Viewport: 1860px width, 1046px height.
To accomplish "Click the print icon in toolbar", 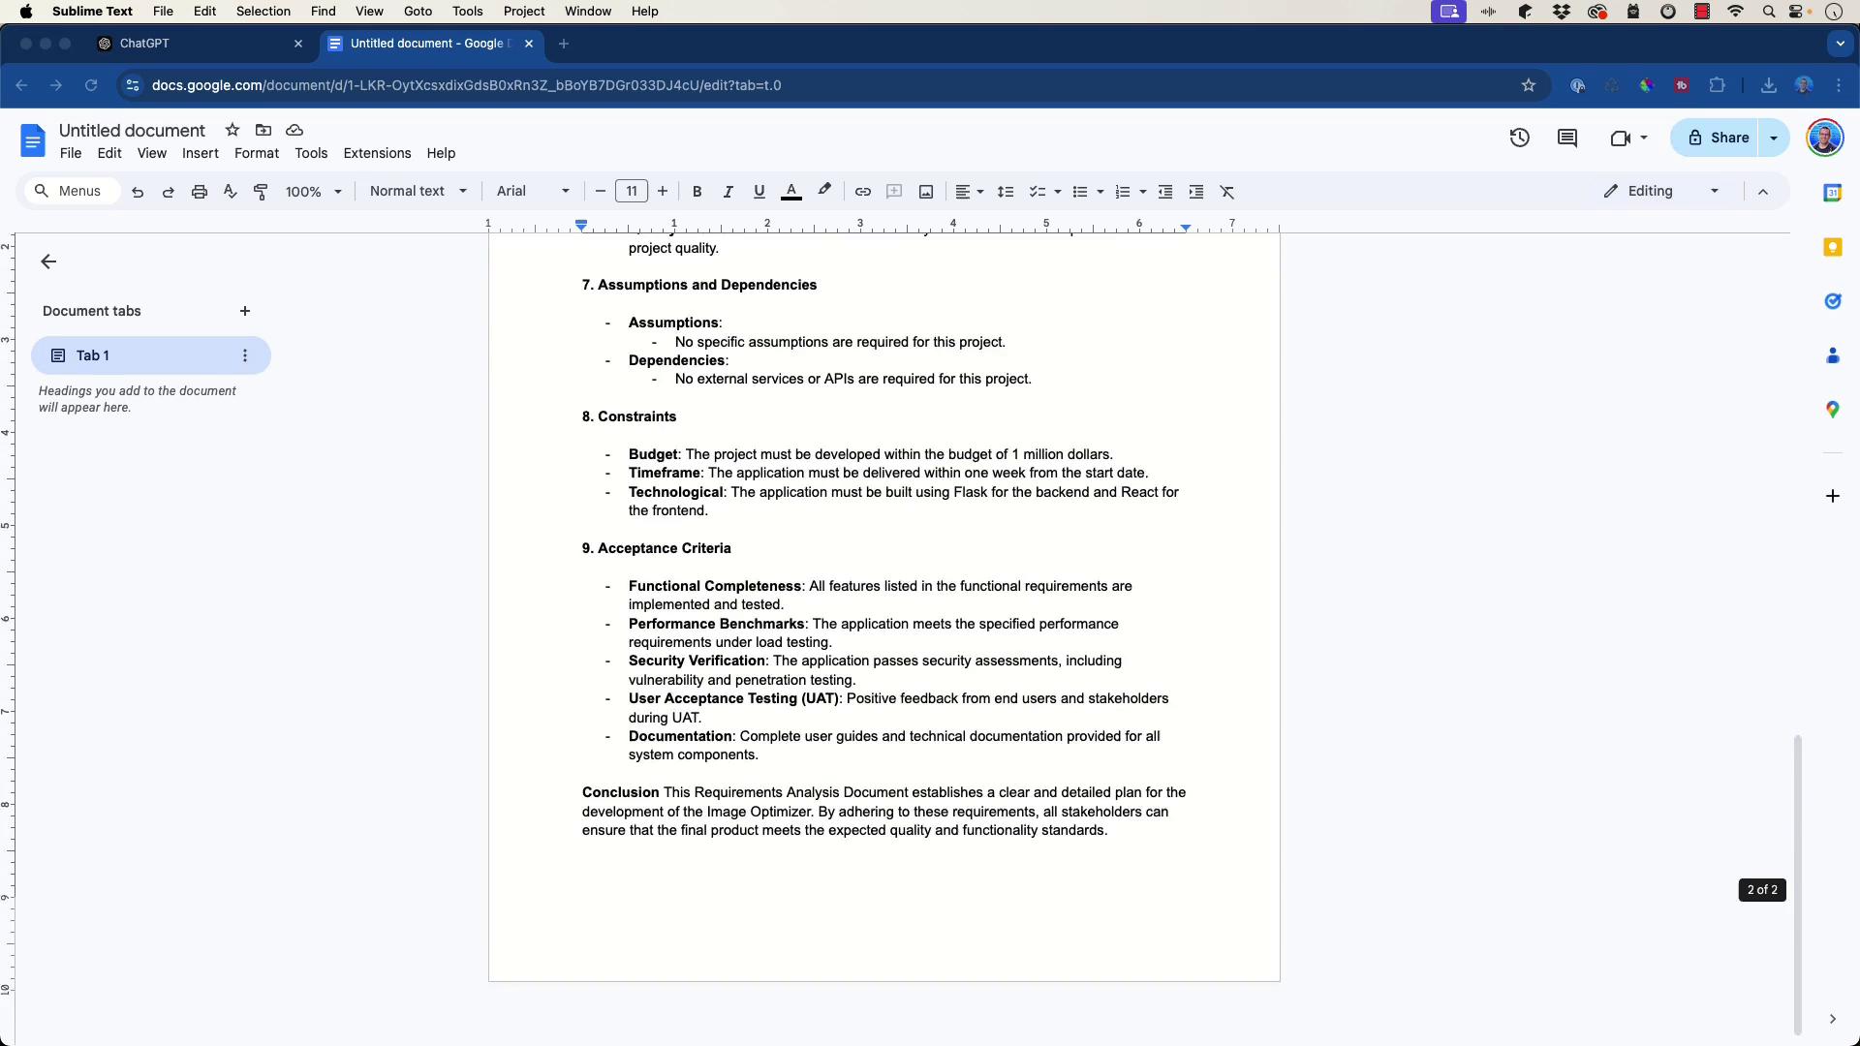I will click(x=200, y=192).
